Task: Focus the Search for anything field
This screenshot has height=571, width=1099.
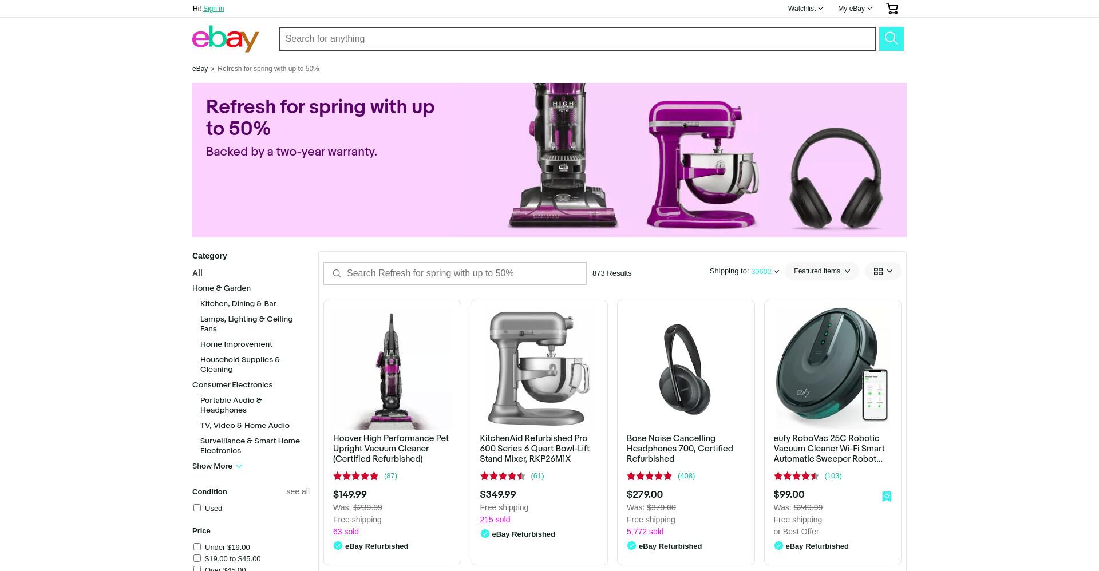Action: point(578,39)
